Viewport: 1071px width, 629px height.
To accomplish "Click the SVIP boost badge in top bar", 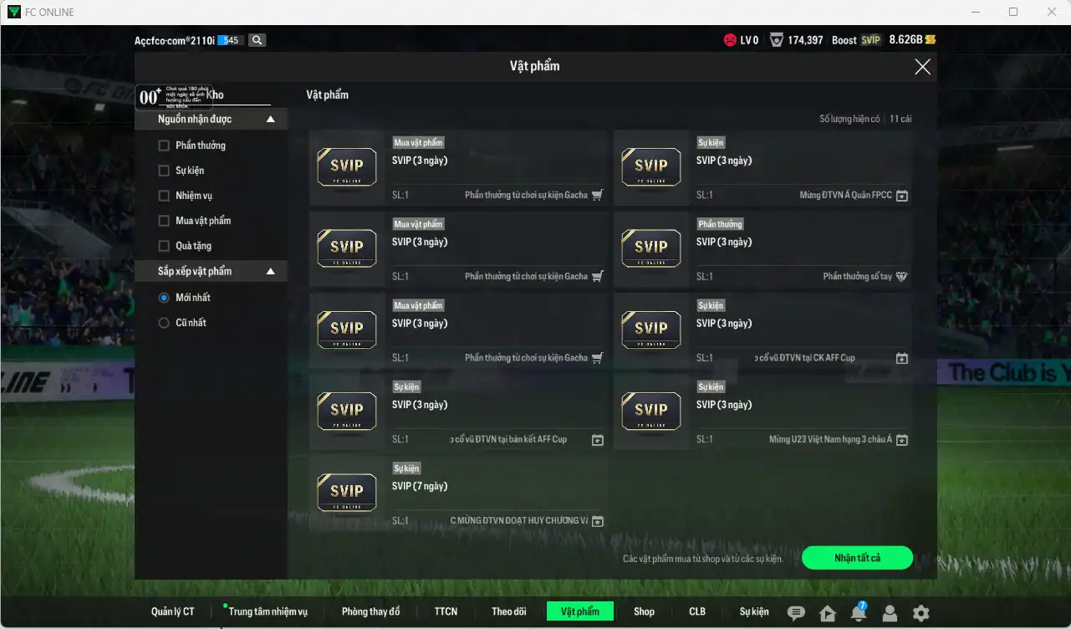I will click(871, 40).
